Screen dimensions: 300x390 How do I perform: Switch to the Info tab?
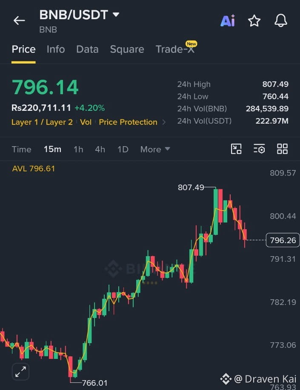coord(56,49)
